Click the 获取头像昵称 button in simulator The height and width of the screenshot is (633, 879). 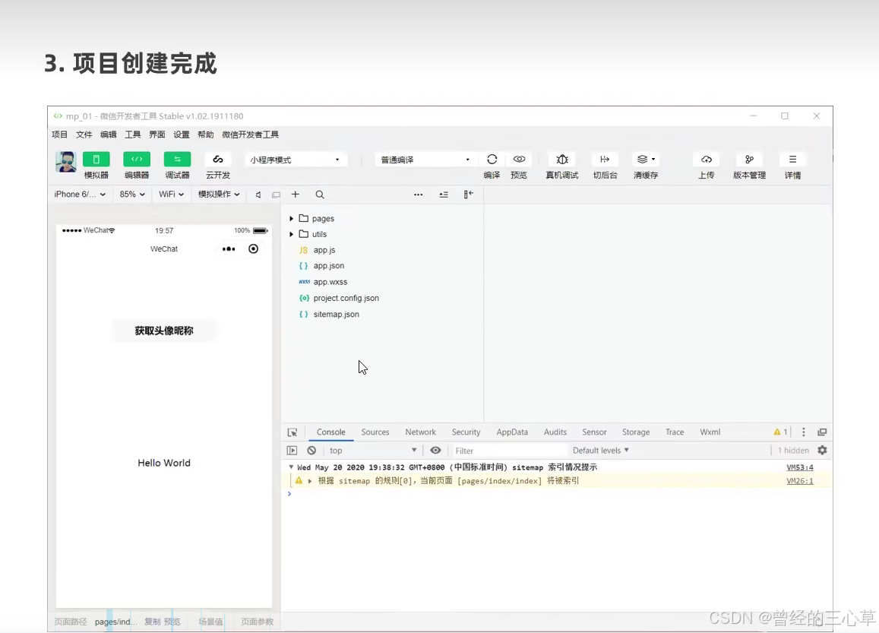pos(163,331)
